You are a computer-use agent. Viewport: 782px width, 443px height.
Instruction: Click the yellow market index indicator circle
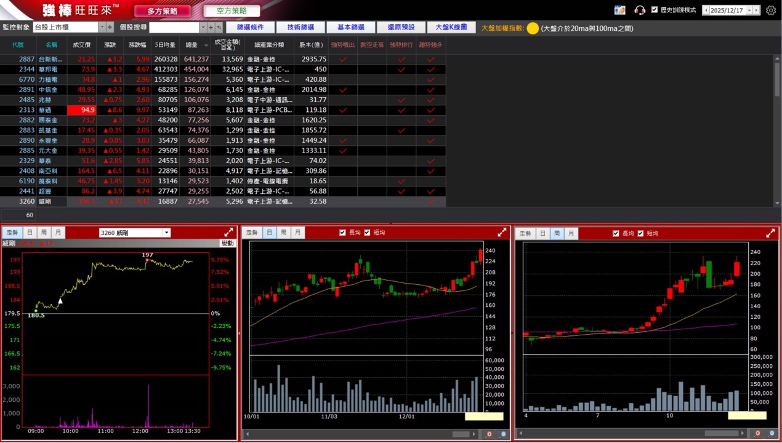[533, 28]
